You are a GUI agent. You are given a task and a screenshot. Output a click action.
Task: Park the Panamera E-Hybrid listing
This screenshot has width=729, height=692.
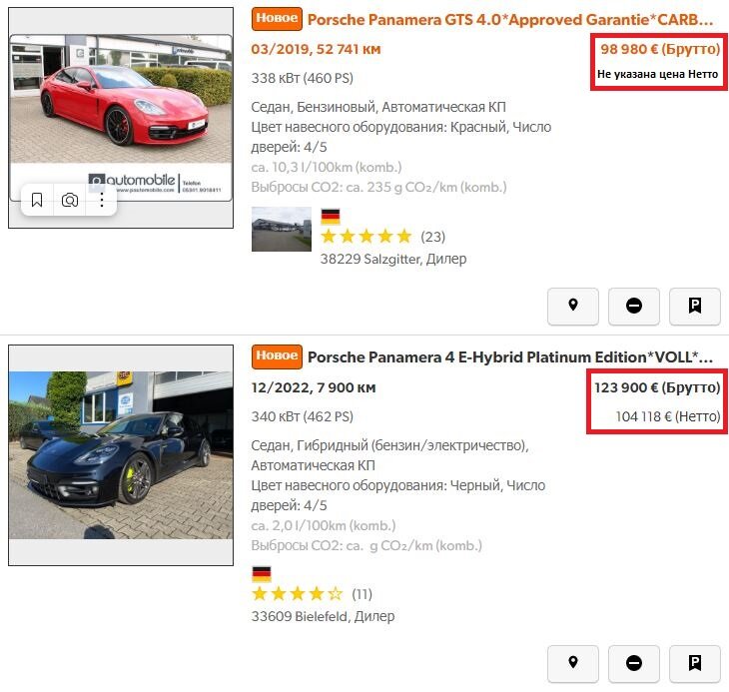(695, 663)
